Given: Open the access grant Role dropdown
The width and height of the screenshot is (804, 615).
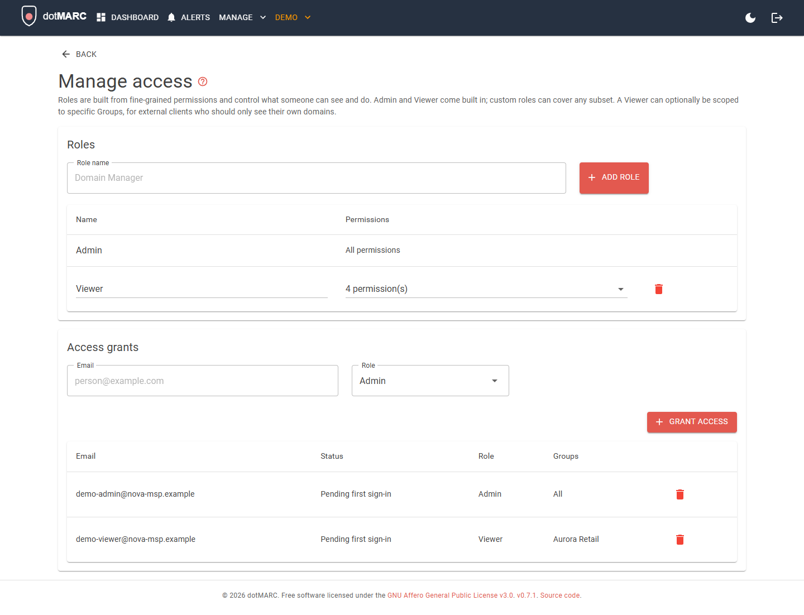Looking at the screenshot, I should pos(430,381).
